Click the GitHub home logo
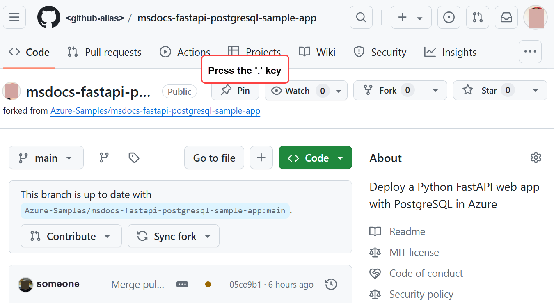 (48, 17)
